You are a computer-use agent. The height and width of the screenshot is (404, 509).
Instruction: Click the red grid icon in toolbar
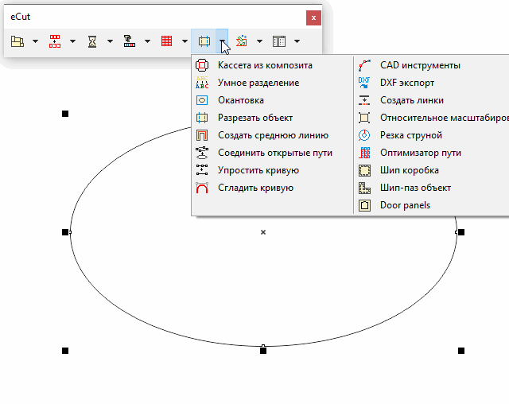[166, 41]
